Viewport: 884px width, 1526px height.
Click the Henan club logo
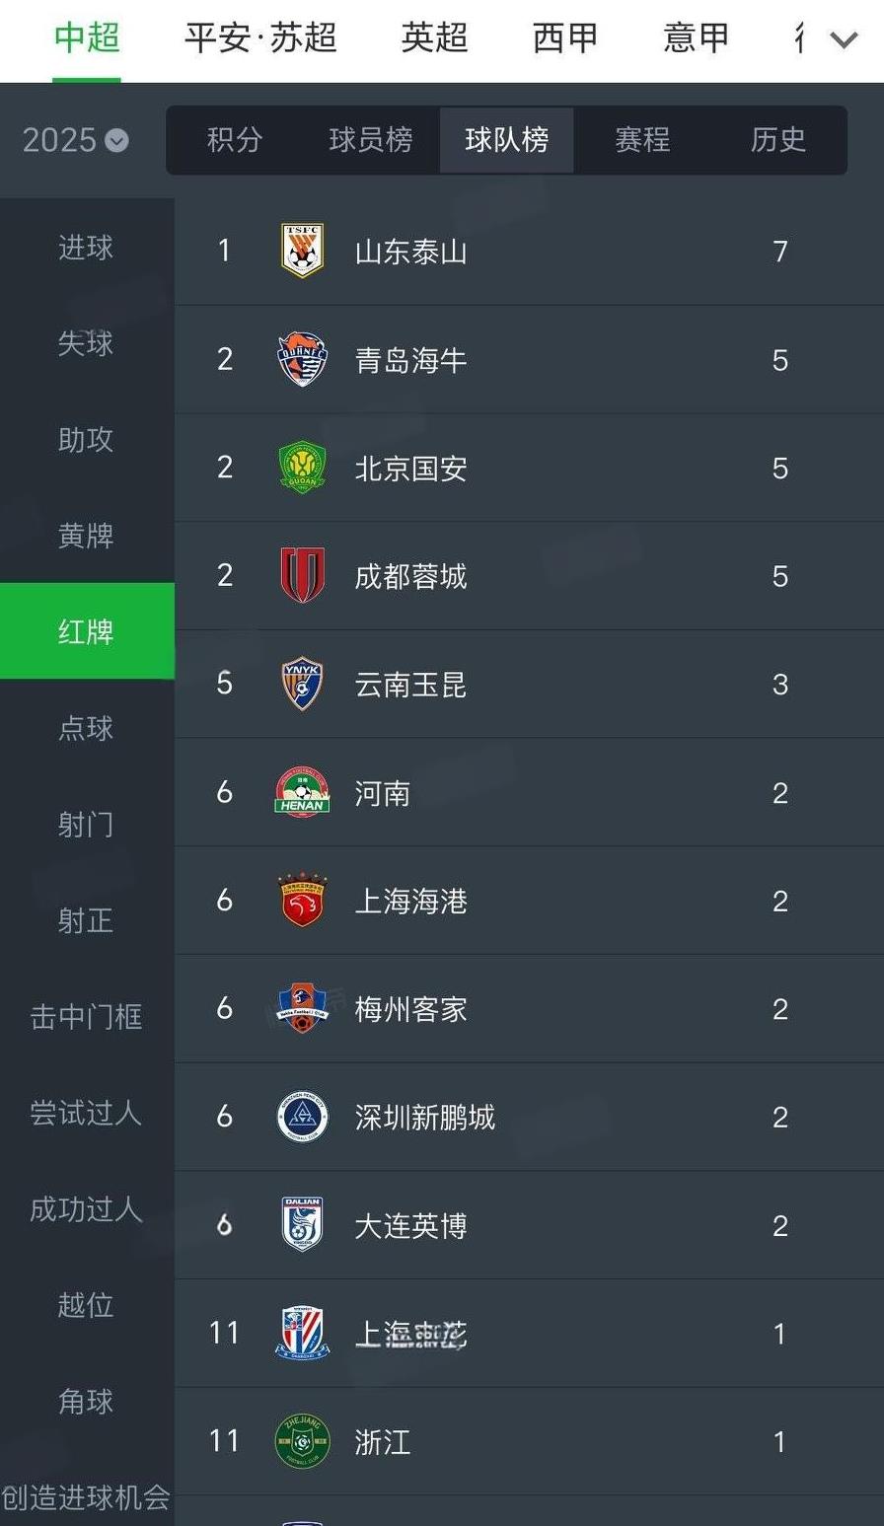[302, 792]
